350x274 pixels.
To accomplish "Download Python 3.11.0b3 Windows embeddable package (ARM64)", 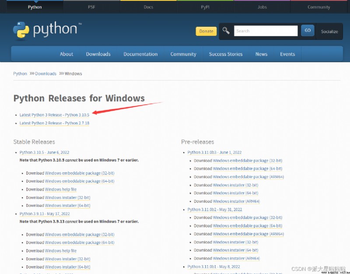I will [248, 177].
